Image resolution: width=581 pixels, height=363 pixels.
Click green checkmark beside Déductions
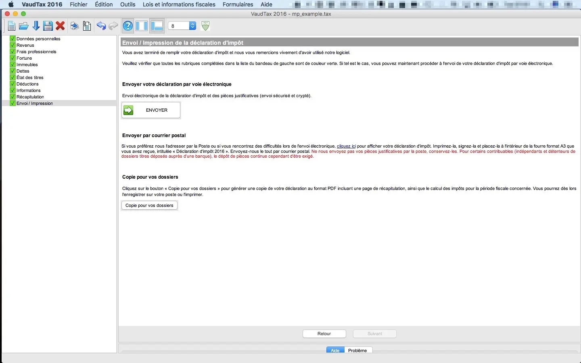click(13, 84)
